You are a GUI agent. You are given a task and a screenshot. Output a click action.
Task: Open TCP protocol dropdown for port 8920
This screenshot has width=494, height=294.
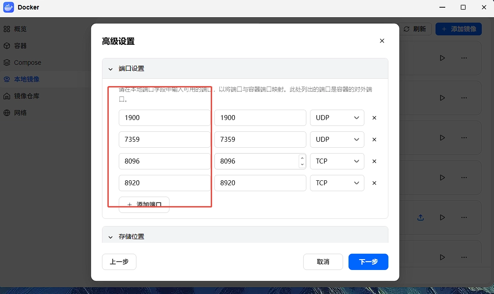(337, 183)
